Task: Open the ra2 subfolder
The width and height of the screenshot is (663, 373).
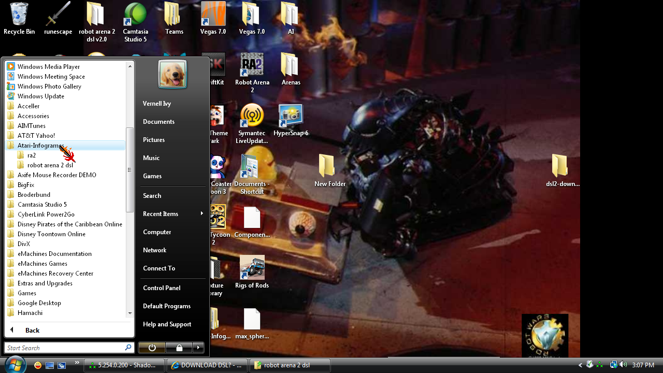Action: click(x=66, y=155)
